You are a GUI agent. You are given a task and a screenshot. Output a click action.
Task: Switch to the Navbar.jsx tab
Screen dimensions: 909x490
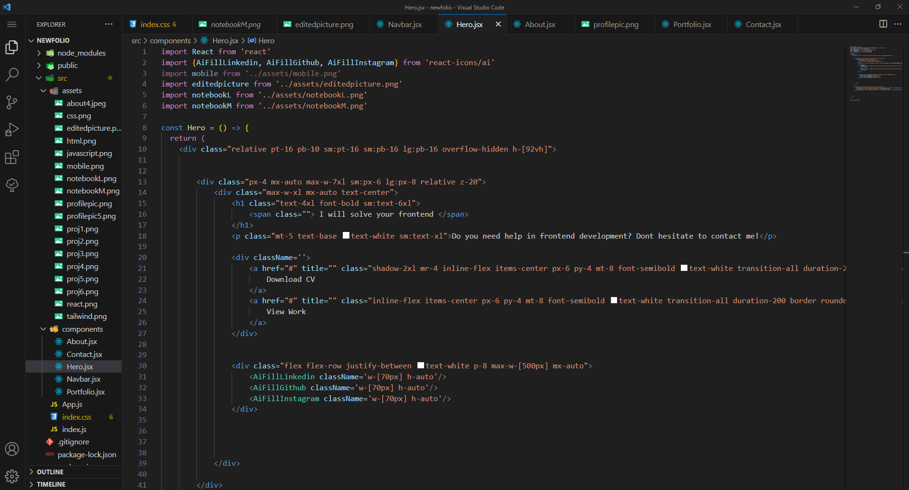(404, 25)
